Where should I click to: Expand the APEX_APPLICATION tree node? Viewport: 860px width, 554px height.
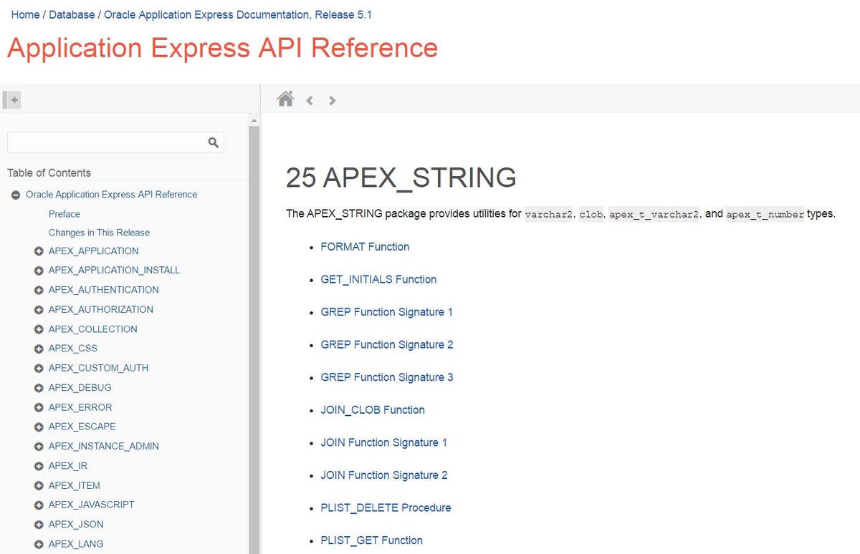pyautogui.click(x=39, y=251)
